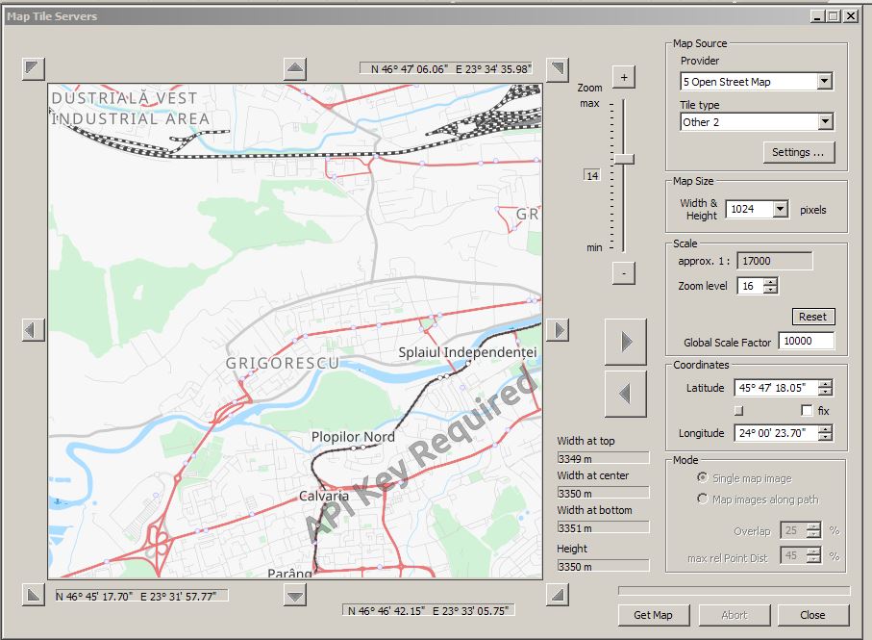The height and width of the screenshot is (640, 872).
Task: Increment the Zoom level spinner
Action: pyautogui.click(x=771, y=282)
